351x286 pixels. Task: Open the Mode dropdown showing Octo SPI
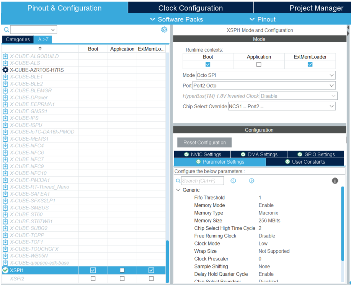(x=266, y=75)
